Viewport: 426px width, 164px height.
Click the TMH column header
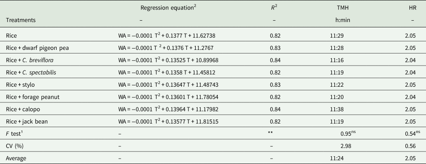[343, 8]
